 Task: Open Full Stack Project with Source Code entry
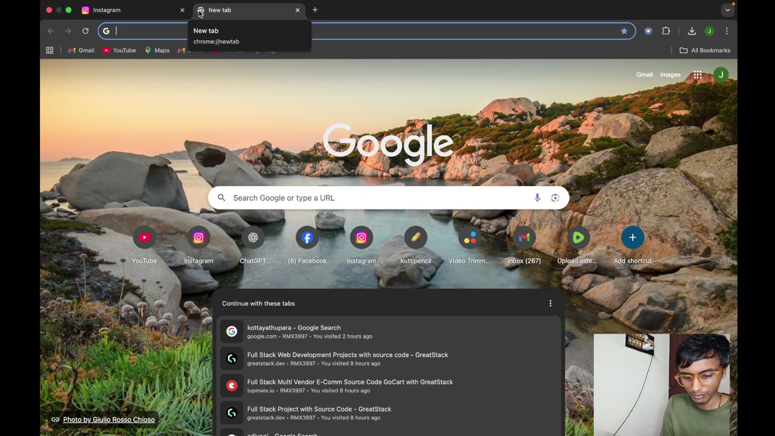click(x=388, y=413)
